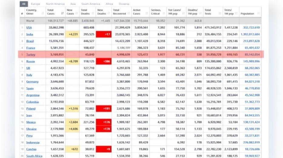The height and width of the screenshot is (158, 283).
Task: Show the Oceania tab
Action: 124,4
